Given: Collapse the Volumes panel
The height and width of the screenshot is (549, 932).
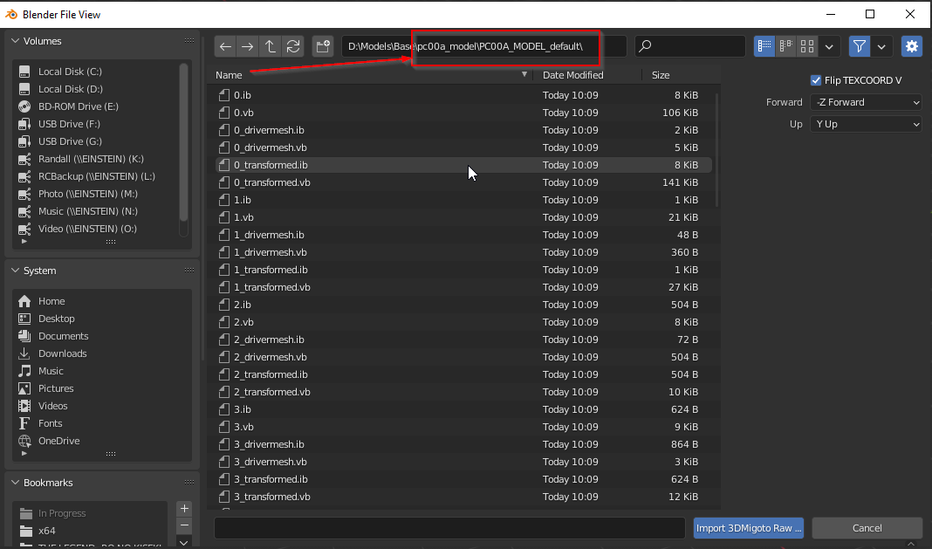Looking at the screenshot, I should (x=15, y=41).
